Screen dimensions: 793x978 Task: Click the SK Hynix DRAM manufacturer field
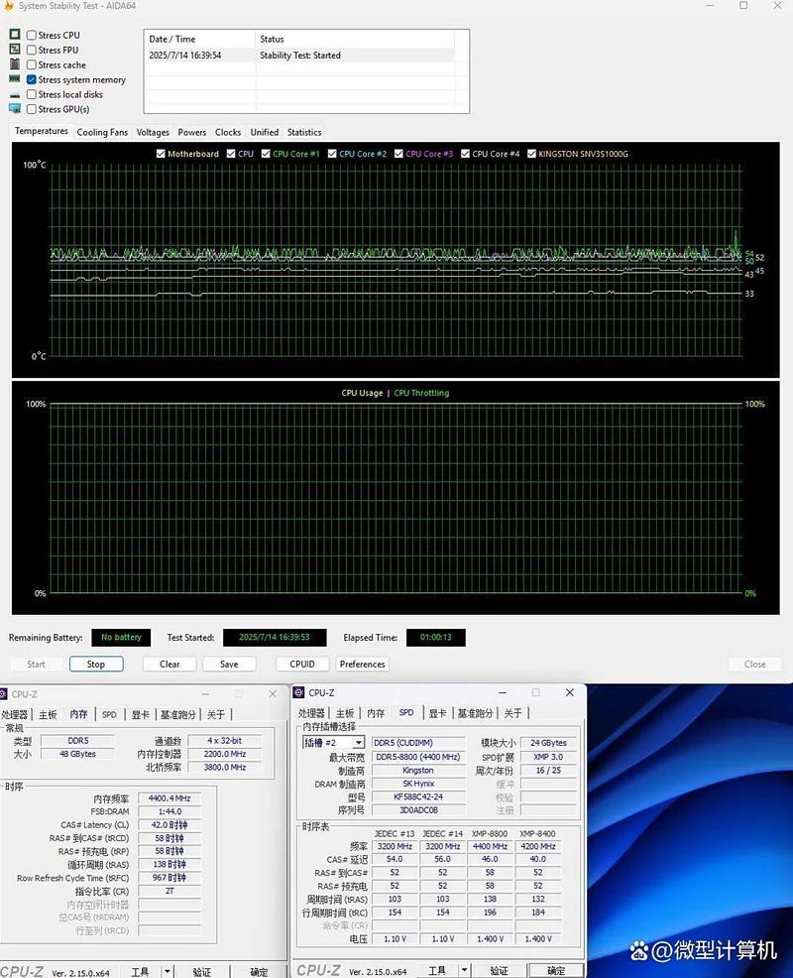418,784
